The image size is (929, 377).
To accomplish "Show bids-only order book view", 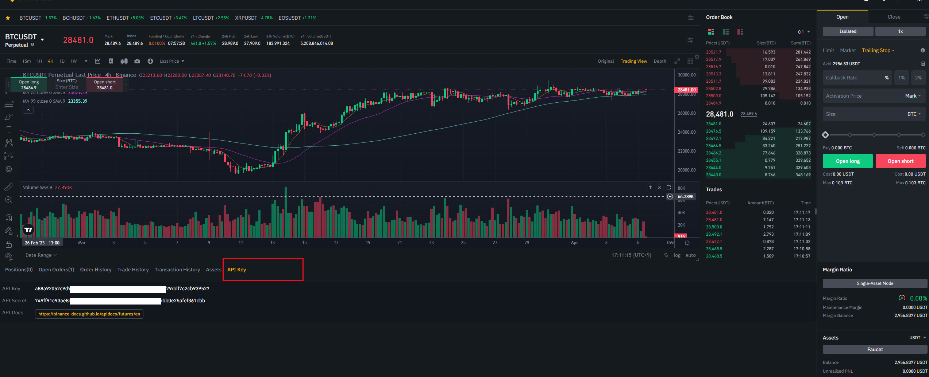I will (x=726, y=32).
